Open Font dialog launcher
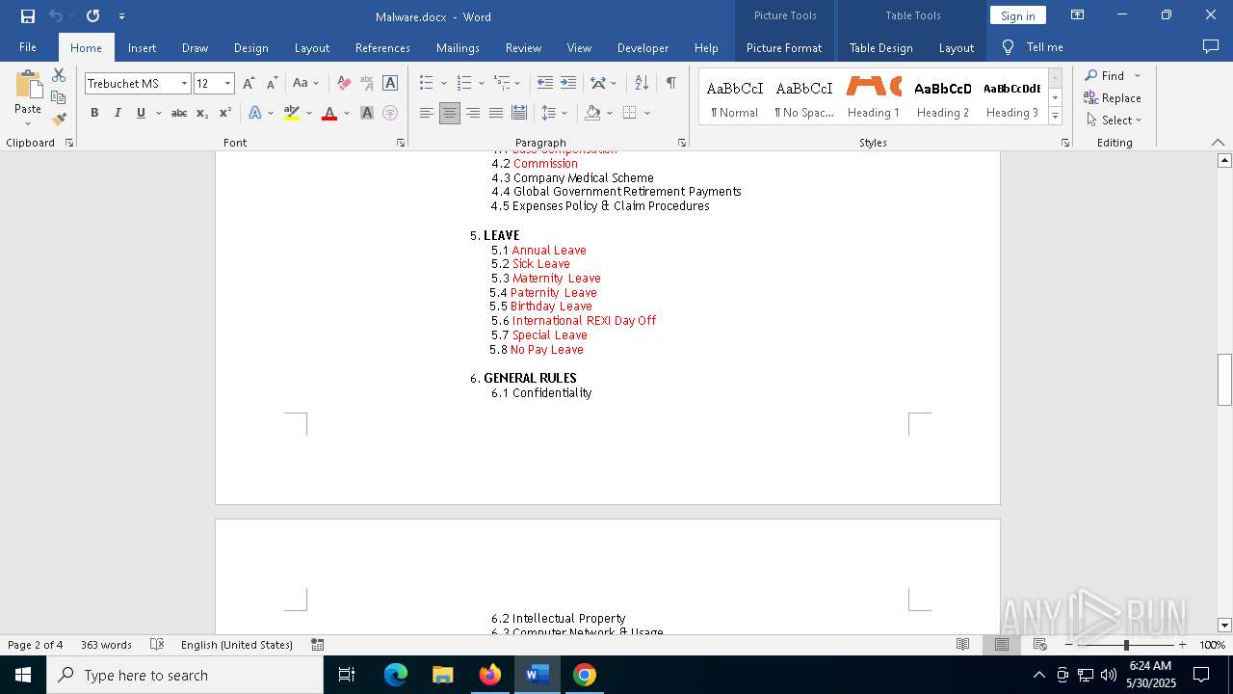Viewport: 1233px width, 694px height. point(401,143)
